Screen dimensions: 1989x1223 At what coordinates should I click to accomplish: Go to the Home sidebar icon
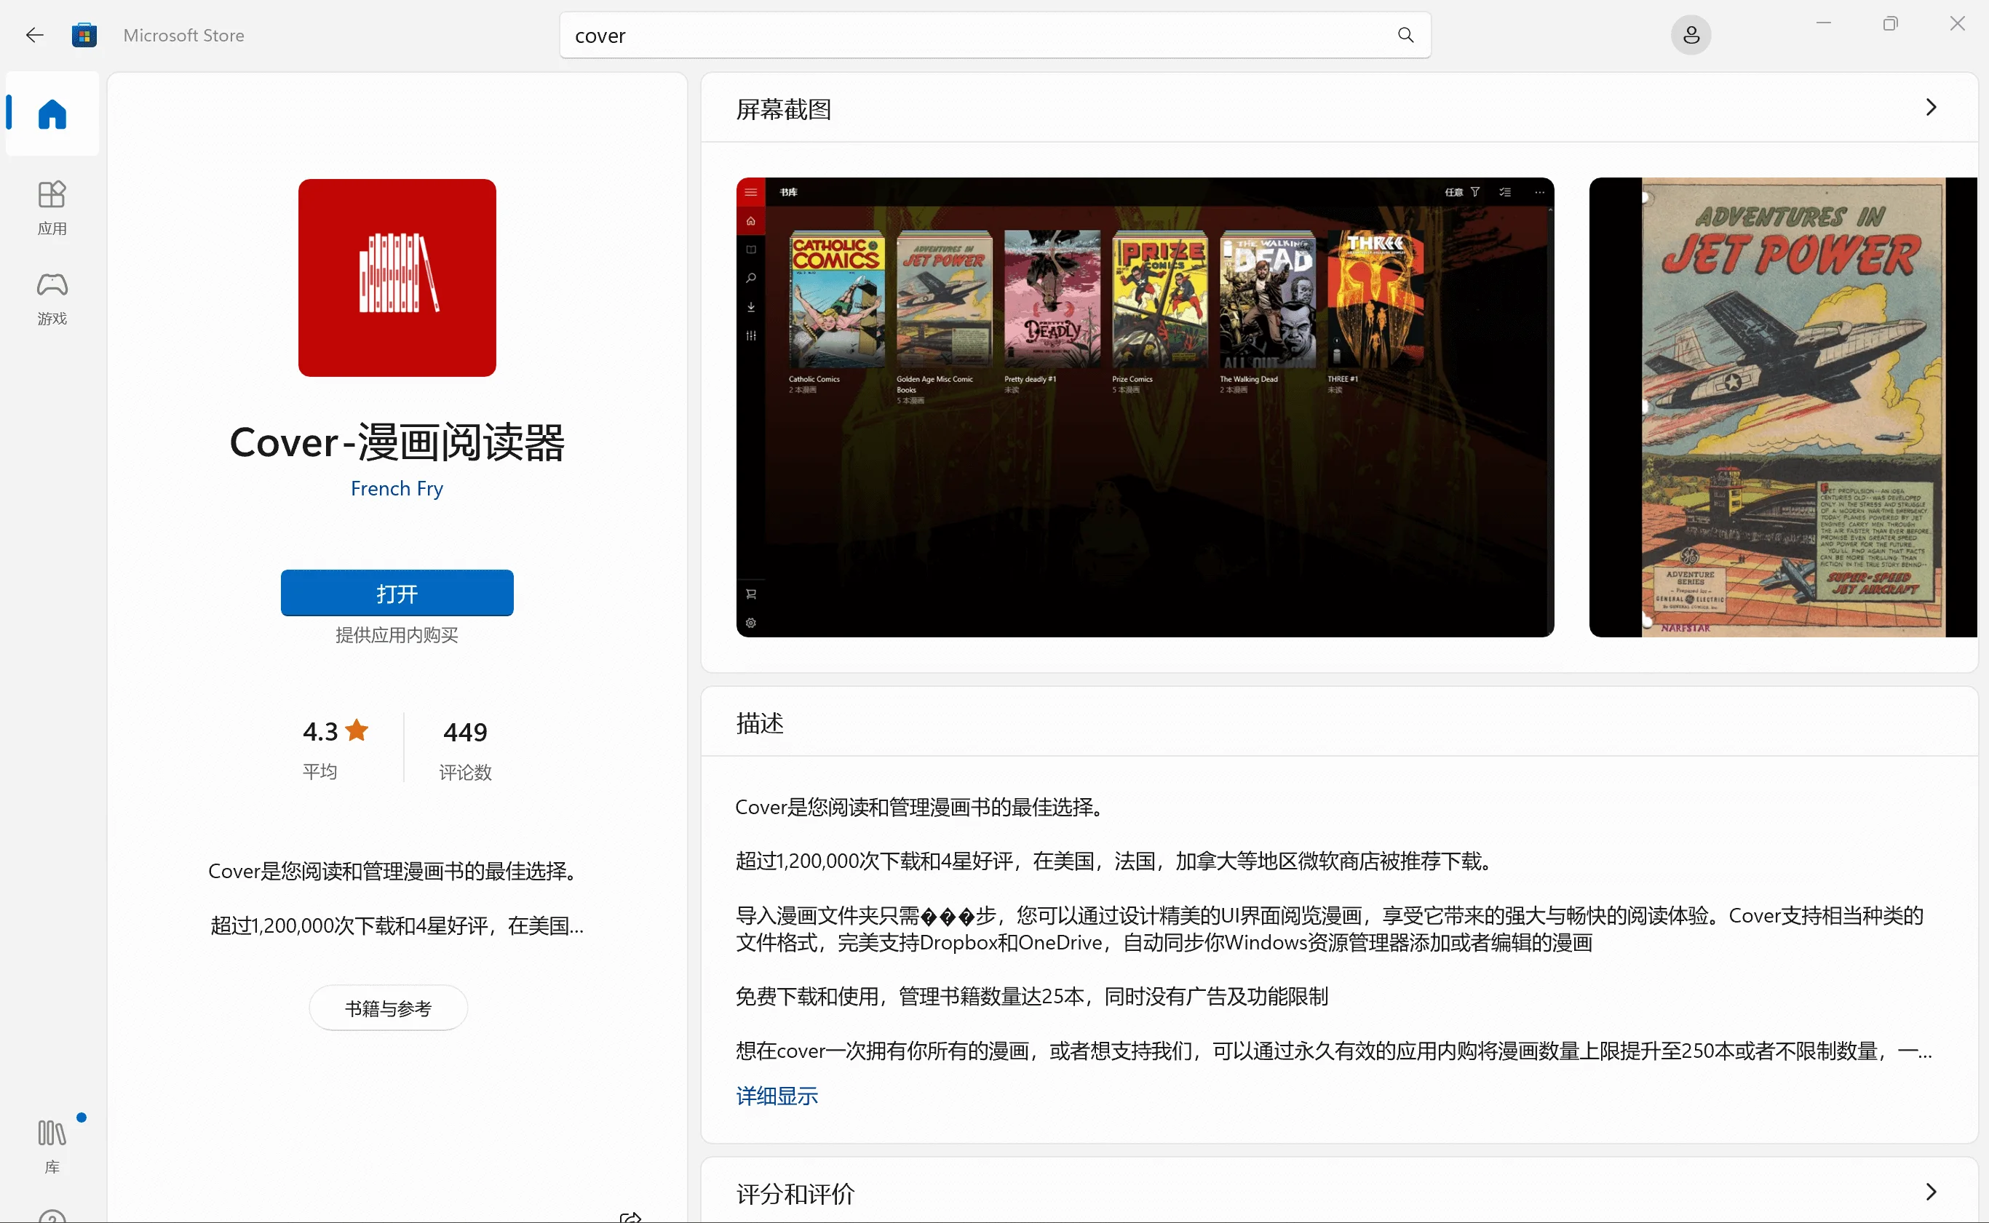[52, 114]
